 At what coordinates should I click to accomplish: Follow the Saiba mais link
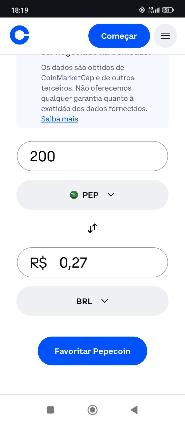(x=60, y=119)
